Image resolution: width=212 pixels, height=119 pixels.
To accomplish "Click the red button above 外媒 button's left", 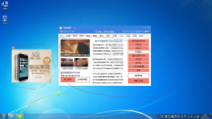I will (x=68, y=80).
